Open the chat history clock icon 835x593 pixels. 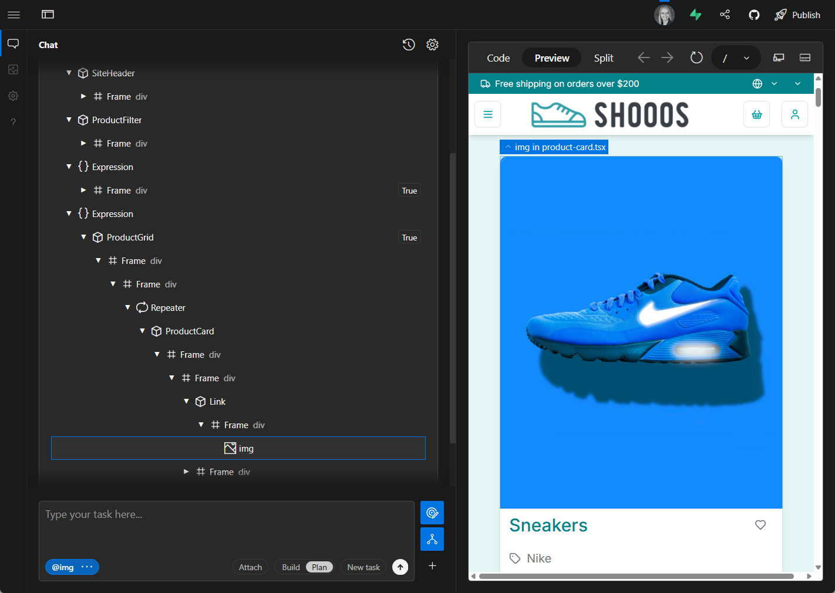pos(409,45)
